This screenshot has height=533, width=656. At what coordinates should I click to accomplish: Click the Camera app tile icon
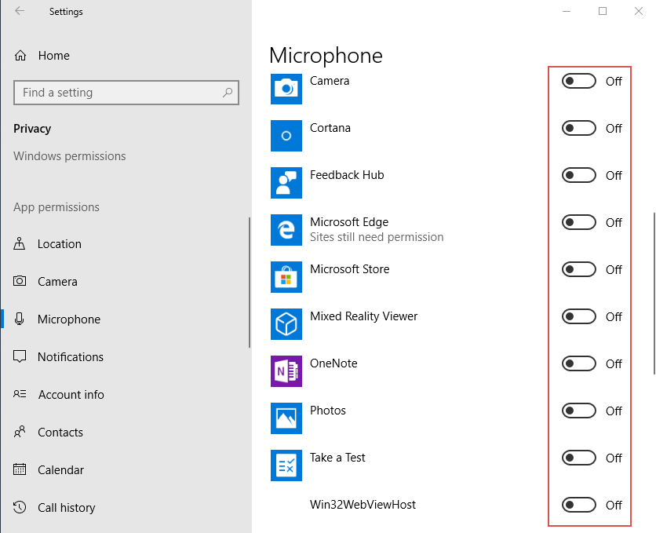[x=286, y=89]
